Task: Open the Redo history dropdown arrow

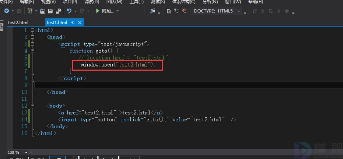Action: 88,11
